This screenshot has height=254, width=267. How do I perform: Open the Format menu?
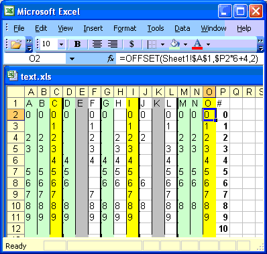(125, 28)
